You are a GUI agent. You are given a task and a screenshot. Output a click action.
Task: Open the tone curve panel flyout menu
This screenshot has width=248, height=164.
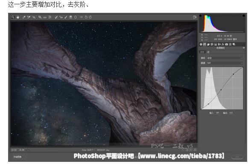click(244, 48)
